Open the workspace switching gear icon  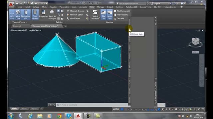(176, 109)
